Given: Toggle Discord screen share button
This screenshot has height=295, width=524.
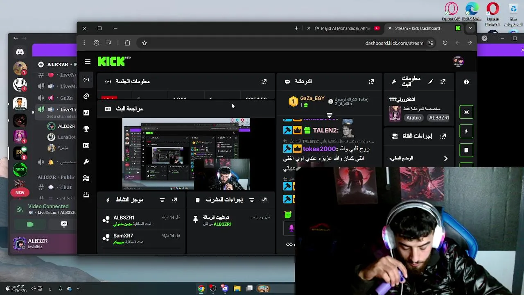Looking at the screenshot, I should coord(64,224).
